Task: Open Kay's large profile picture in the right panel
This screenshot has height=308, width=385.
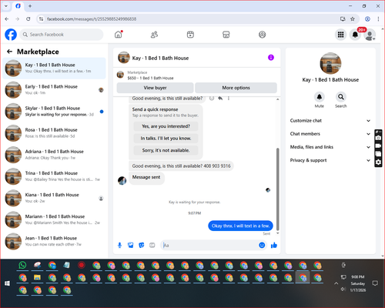Action: point(330,63)
